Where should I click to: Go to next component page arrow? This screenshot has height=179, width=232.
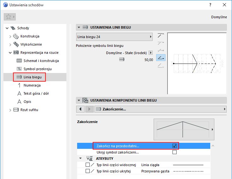89,109
